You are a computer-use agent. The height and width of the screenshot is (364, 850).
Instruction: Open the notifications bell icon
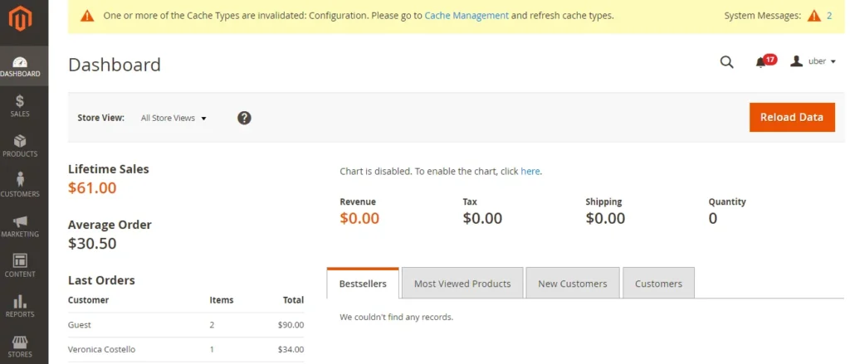click(x=761, y=62)
